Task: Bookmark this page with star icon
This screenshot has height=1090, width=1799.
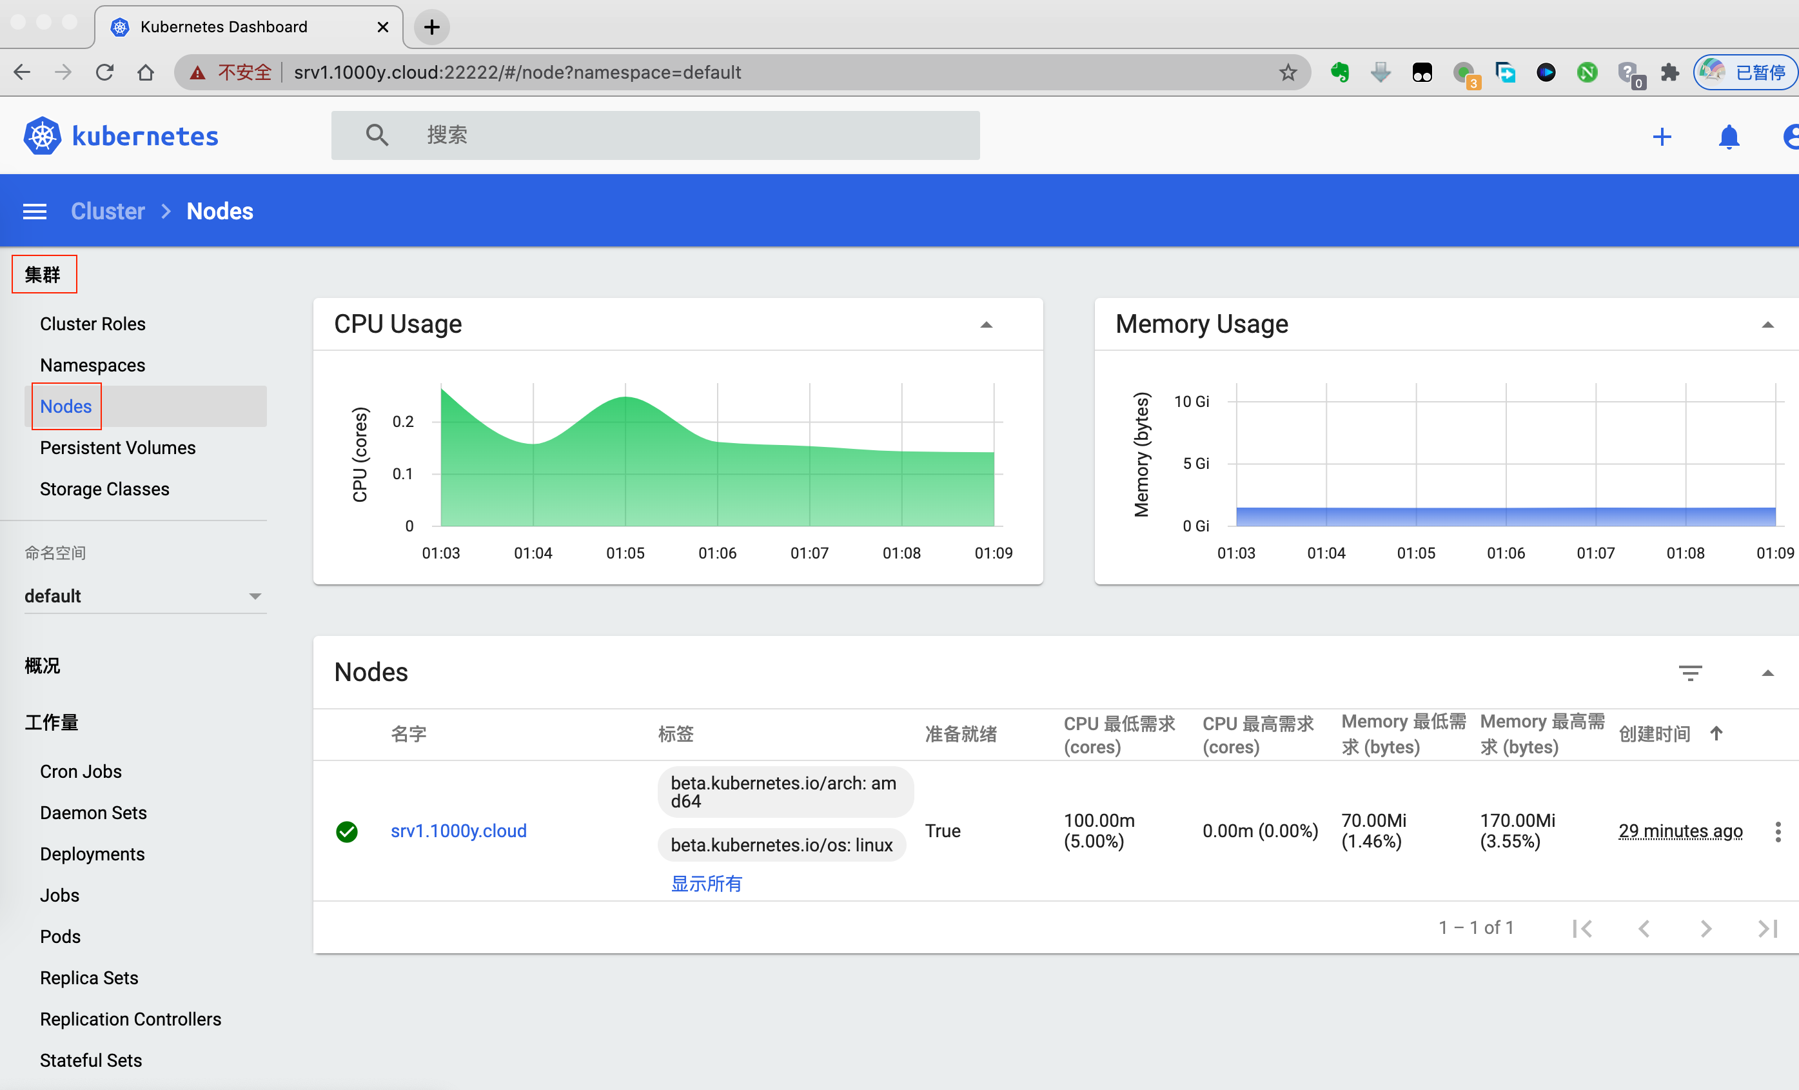Action: (1288, 72)
